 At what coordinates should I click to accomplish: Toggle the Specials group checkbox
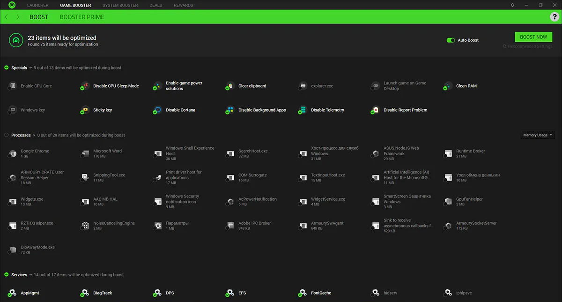tap(7, 68)
